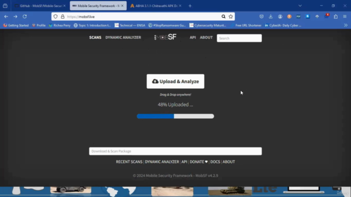Click the site security padlock icon
This screenshot has width=351, height=197.
point(63,16)
